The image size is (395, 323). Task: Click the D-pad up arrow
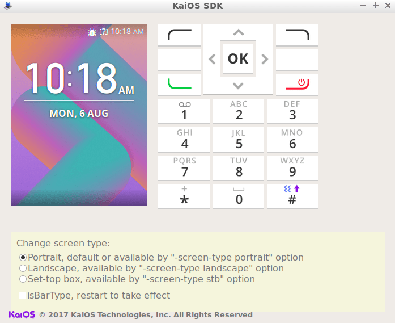[239, 32]
